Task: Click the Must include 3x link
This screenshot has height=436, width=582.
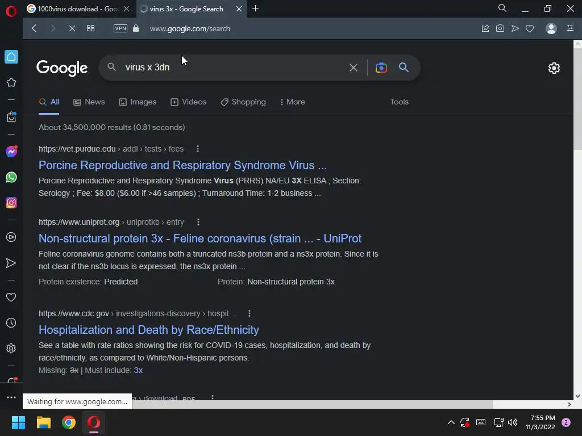Action: pos(138,370)
